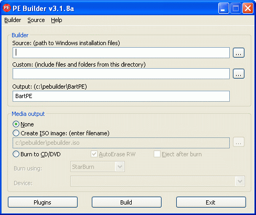The image size is (256, 215).
Task: Select Create ISO image option
Action: coord(16,133)
